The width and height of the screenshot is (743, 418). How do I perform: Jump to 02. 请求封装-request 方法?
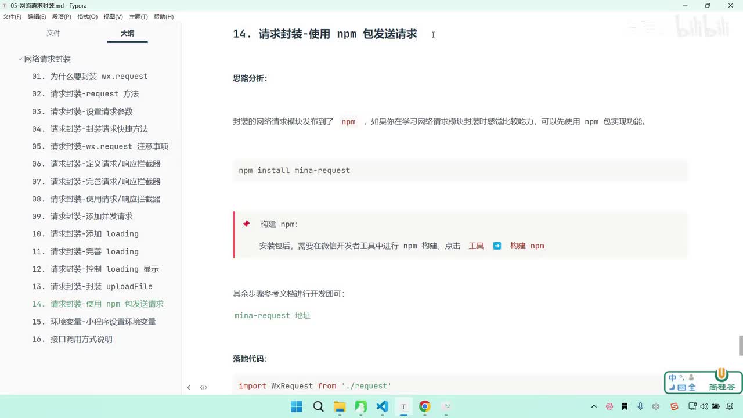click(85, 93)
